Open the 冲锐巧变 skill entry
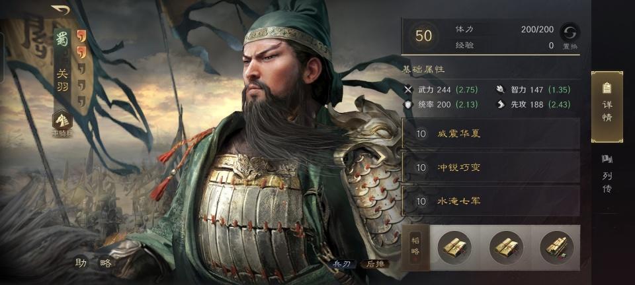 click(x=491, y=167)
